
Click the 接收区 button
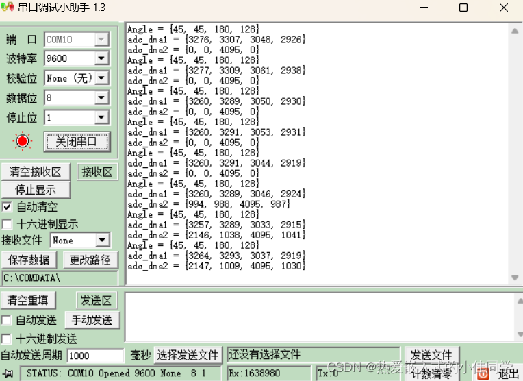pos(97,171)
